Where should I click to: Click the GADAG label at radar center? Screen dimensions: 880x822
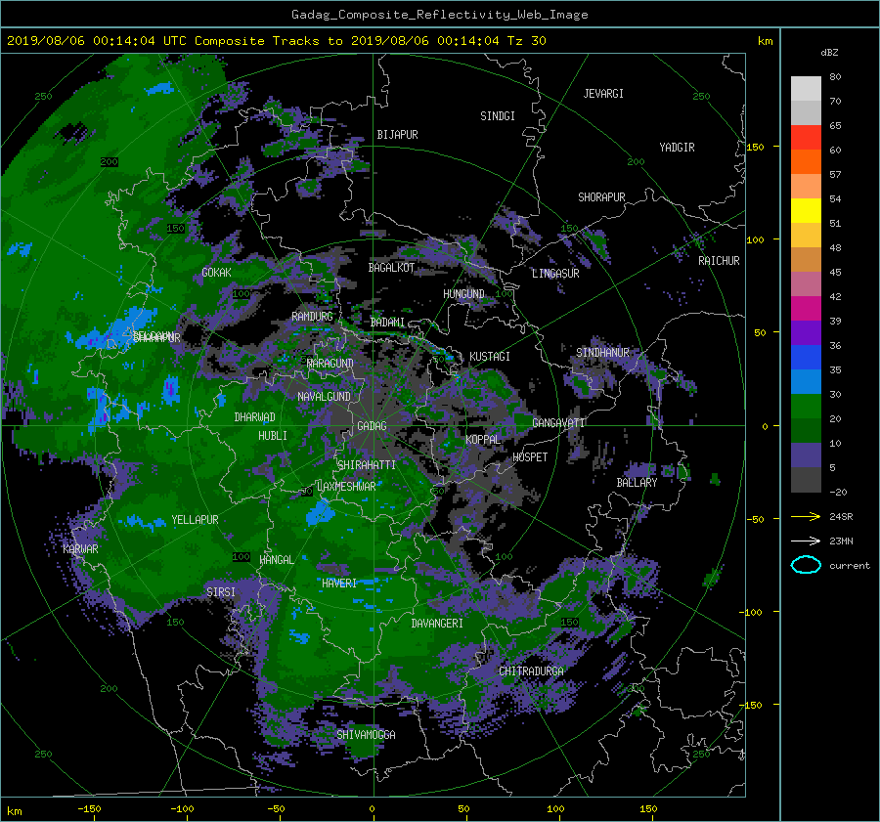[x=372, y=426]
